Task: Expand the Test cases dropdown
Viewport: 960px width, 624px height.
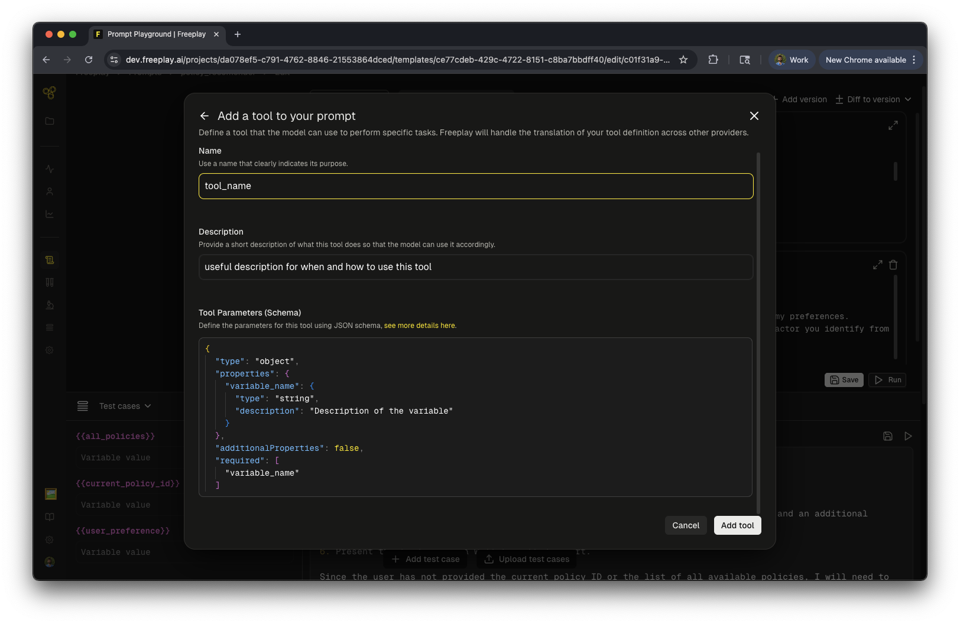Action: tap(125, 406)
